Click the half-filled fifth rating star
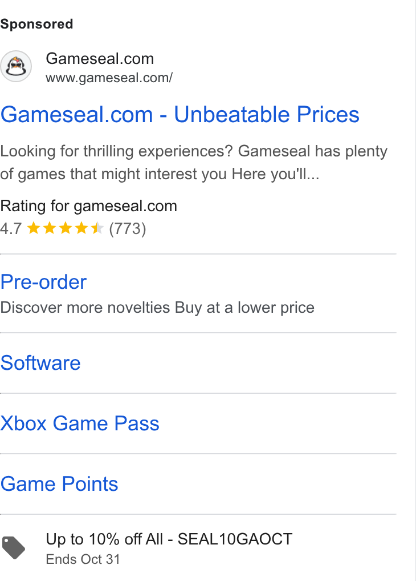Image resolution: width=416 pixels, height=581 pixels. (97, 228)
